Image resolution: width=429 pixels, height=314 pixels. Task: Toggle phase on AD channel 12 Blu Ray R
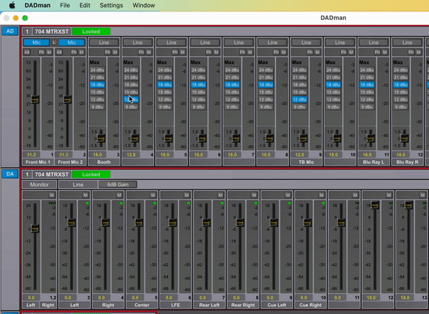[x=411, y=52]
